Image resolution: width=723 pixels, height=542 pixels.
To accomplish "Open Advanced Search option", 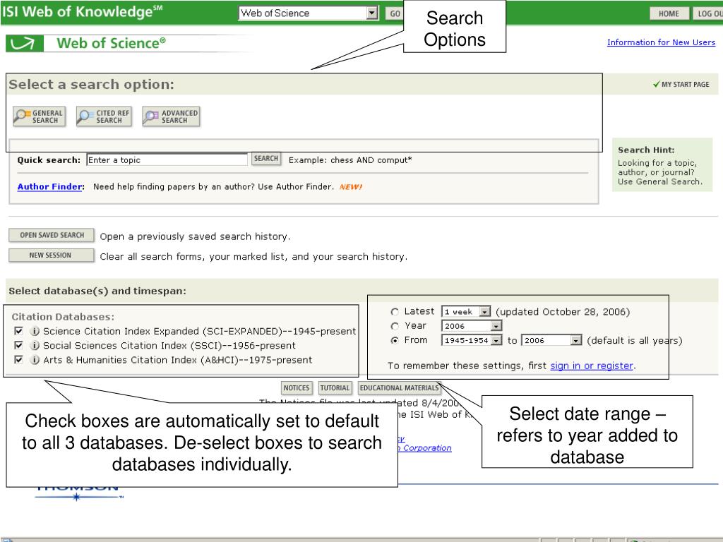I will click(x=171, y=116).
